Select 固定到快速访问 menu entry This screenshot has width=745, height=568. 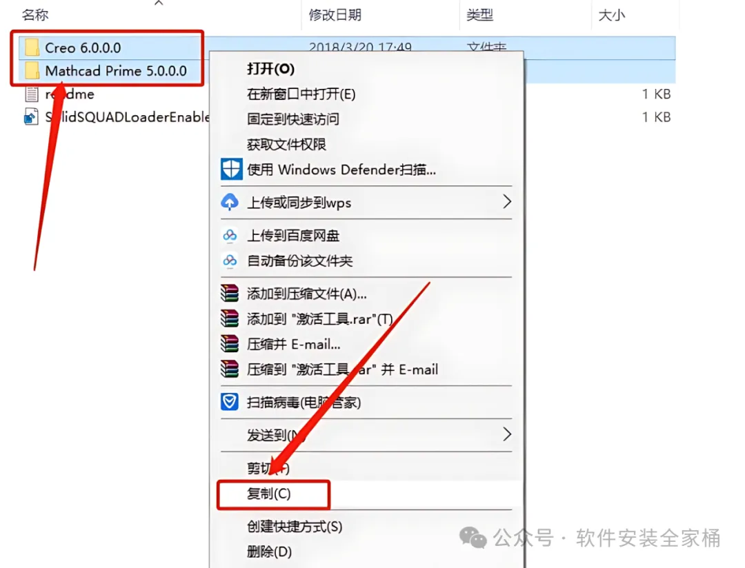pos(293,119)
